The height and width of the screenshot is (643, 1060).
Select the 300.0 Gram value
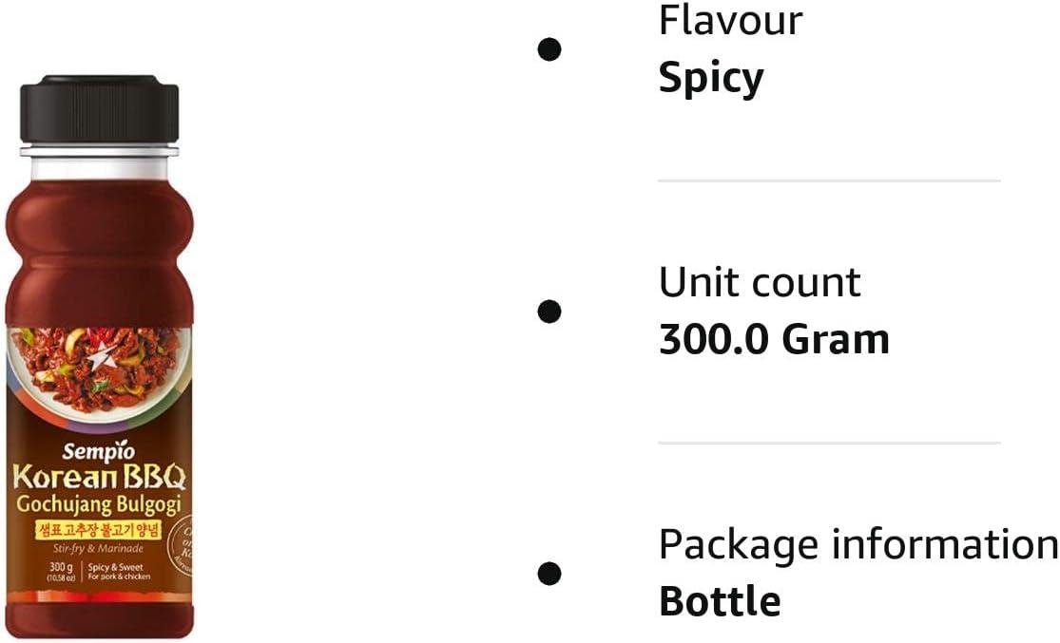(774, 340)
